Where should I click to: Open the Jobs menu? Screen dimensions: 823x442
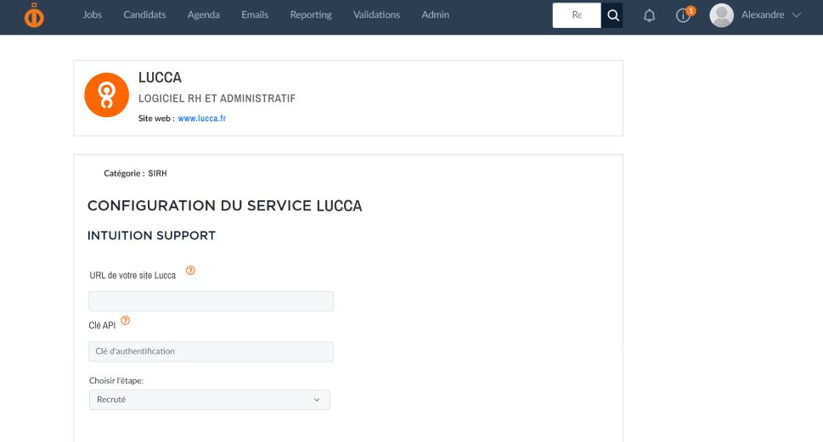93,14
